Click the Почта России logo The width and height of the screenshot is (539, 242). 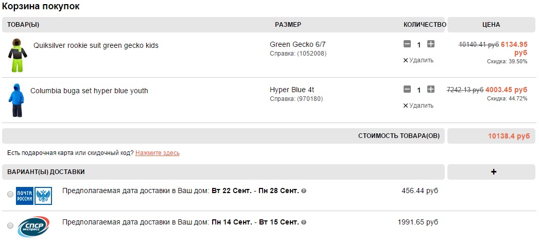pyautogui.click(x=34, y=195)
